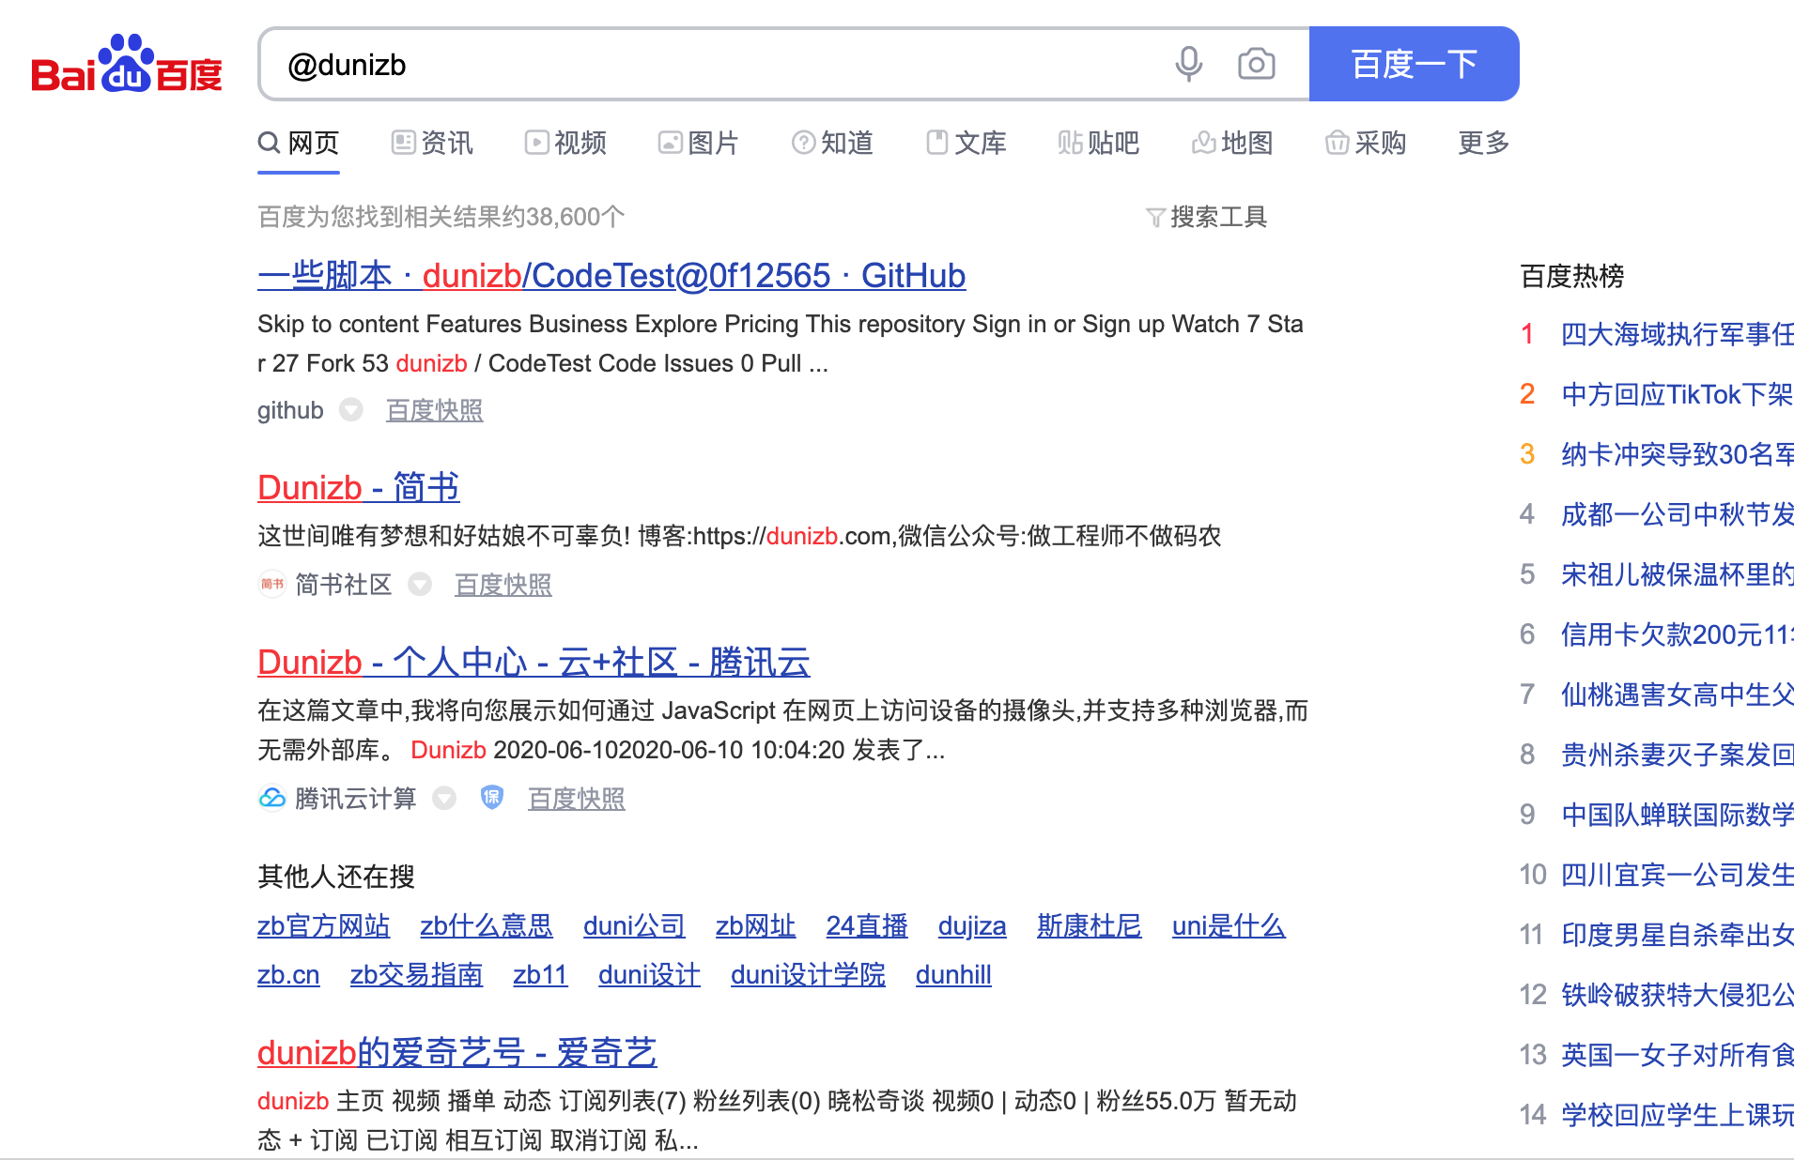Search related term dujiza
This screenshot has width=1794, height=1160.
click(x=972, y=926)
